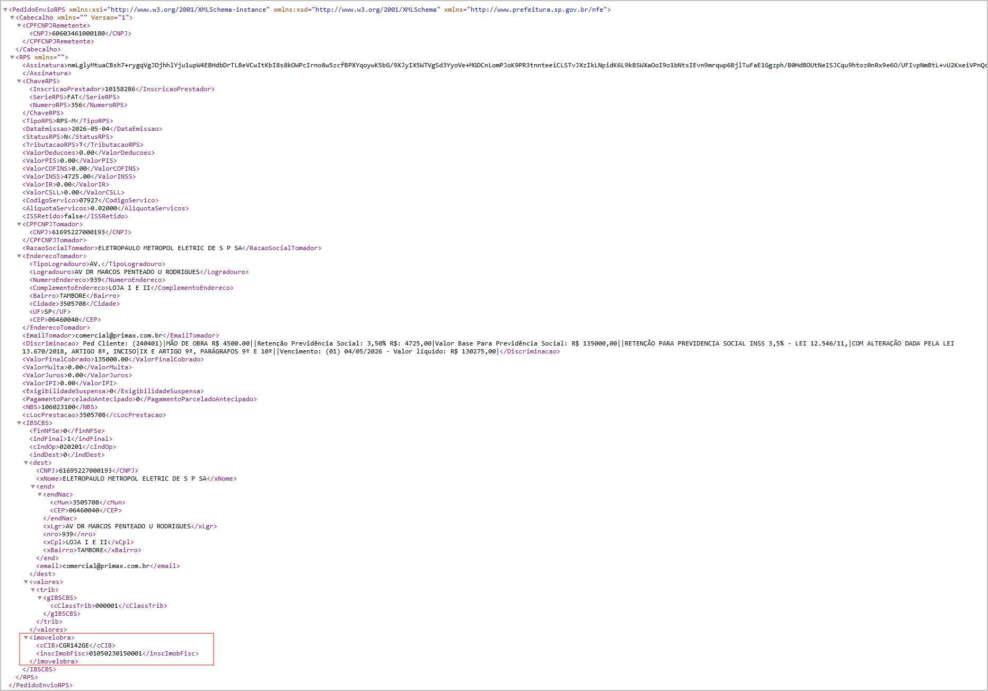Click the inscImobFisc 01050230150001 line
The image size is (988, 691).
(x=118, y=653)
